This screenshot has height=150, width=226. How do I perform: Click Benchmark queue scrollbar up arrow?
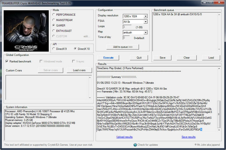(x=219, y=14)
